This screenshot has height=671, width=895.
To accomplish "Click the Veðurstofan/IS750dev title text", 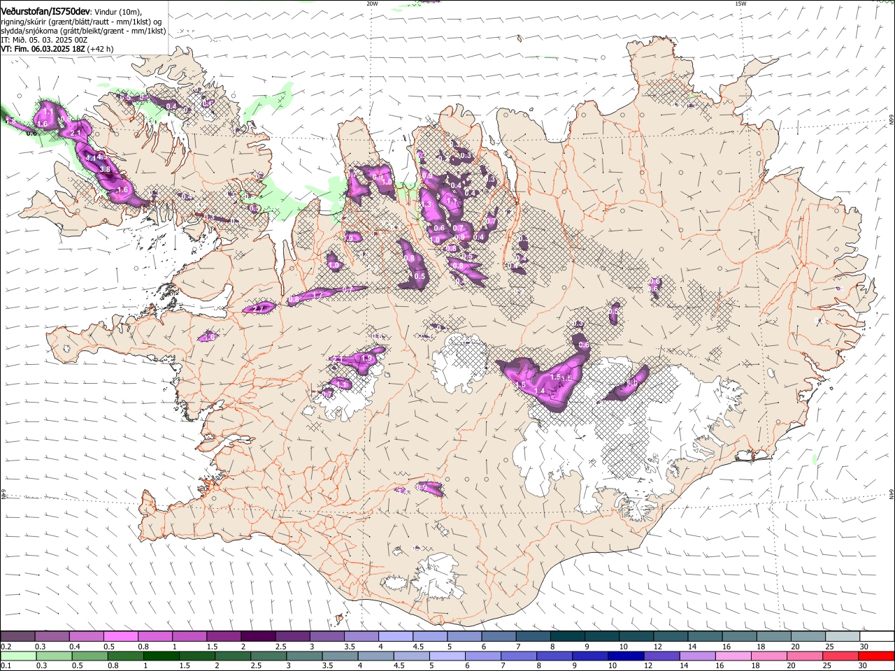I will point(45,12).
